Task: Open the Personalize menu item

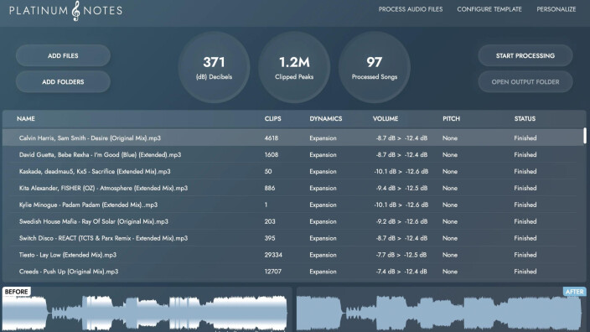Action: tap(556, 9)
